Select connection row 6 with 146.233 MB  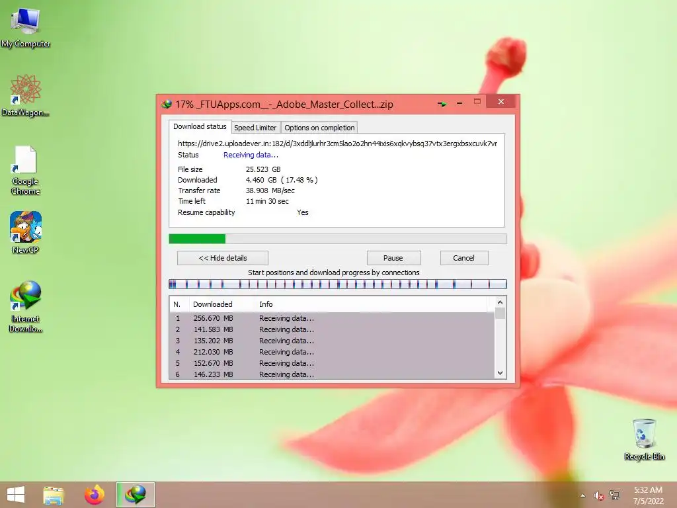click(332, 374)
